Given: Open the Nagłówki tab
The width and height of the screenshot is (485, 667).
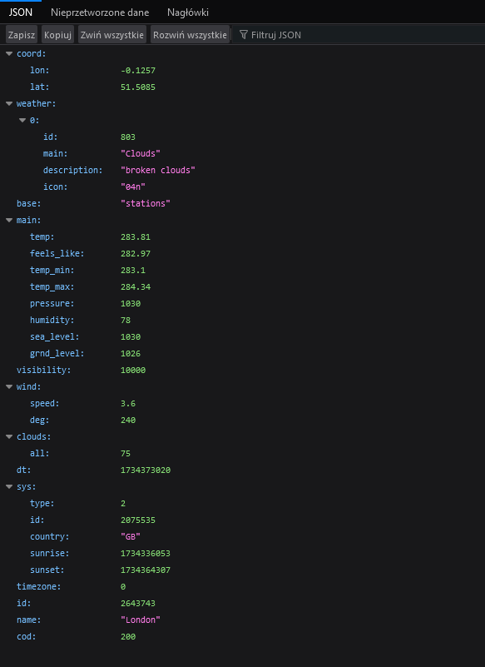Looking at the screenshot, I should click(188, 12).
